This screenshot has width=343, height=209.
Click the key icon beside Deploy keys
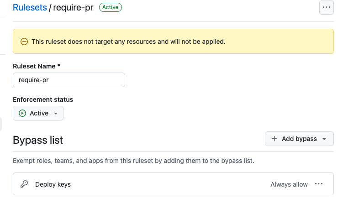point(25,184)
